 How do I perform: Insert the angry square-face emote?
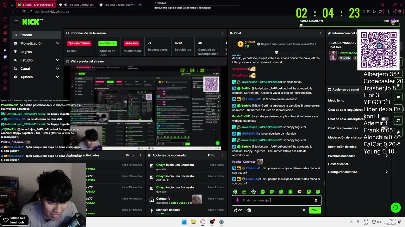[x=244, y=192]
